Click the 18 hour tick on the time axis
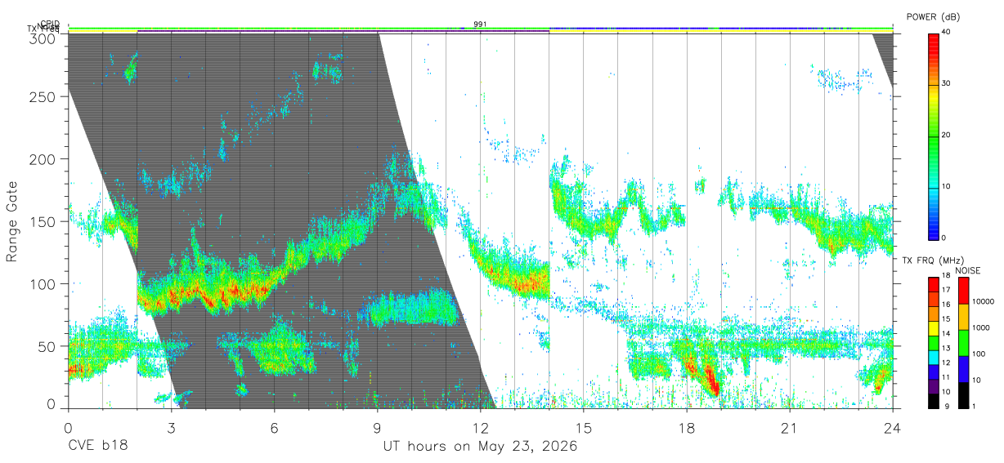Screen dimensions: 1004x463 (x=686, y=428)
